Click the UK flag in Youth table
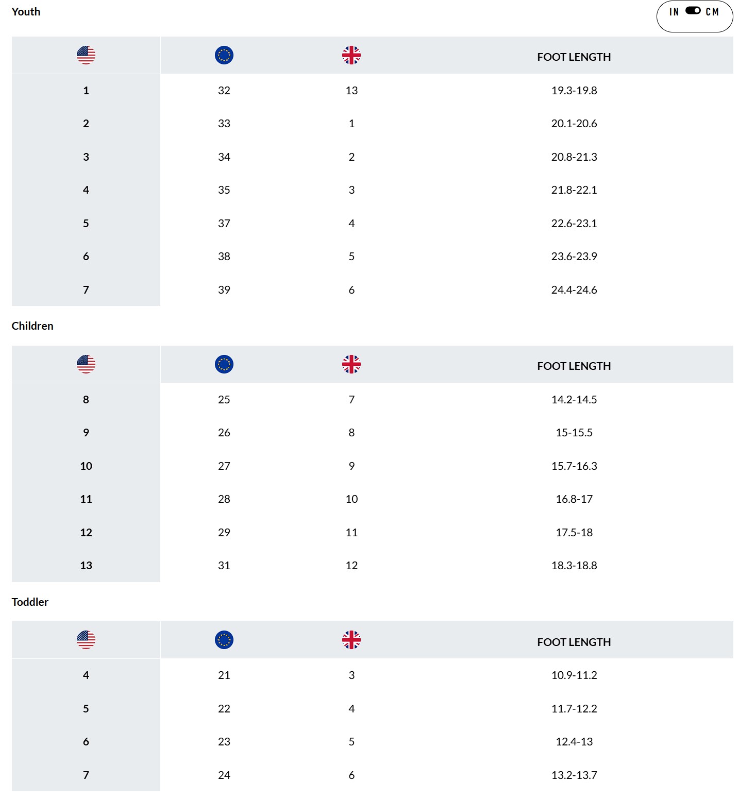 (351, 55)
